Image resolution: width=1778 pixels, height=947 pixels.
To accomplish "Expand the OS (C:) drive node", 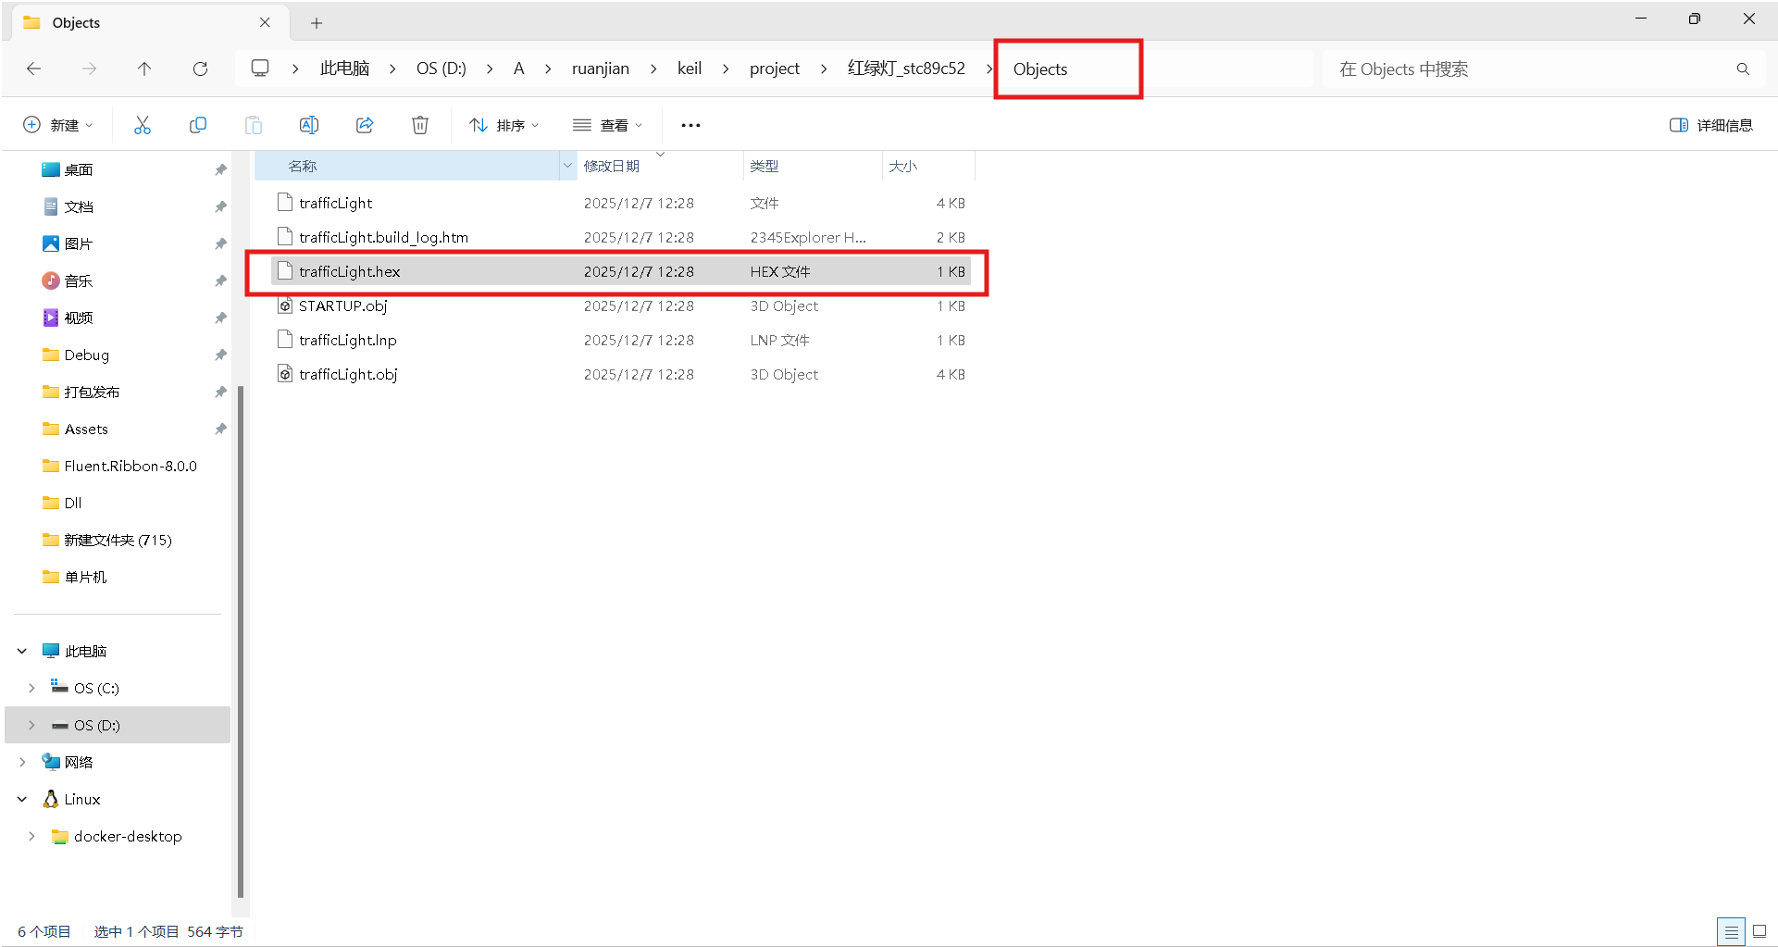I will 31,688.
